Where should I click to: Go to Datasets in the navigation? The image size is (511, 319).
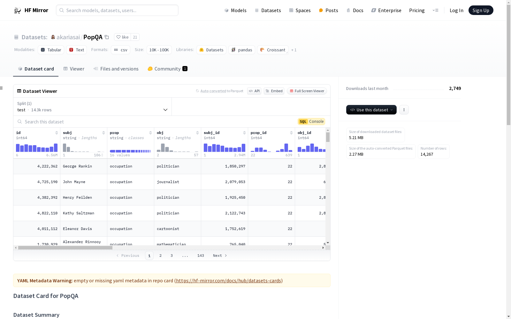click(268, 10)
